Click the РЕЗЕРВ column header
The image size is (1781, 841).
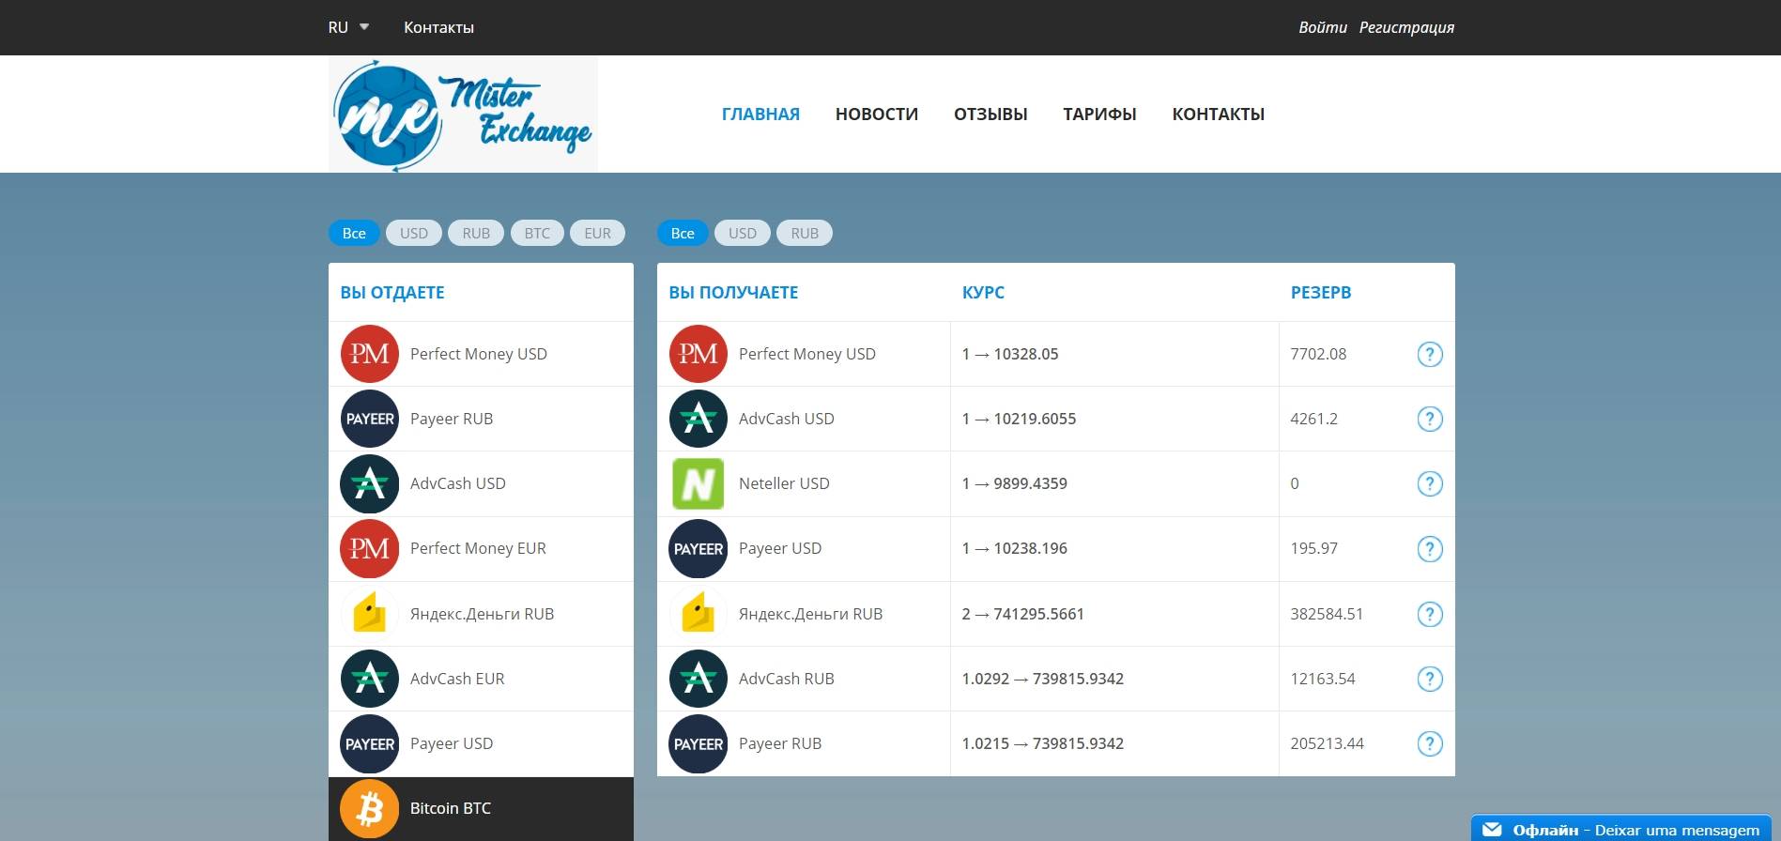[1321, 292]
